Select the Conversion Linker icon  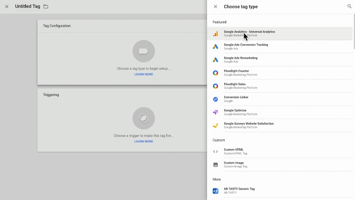point(215,99)
